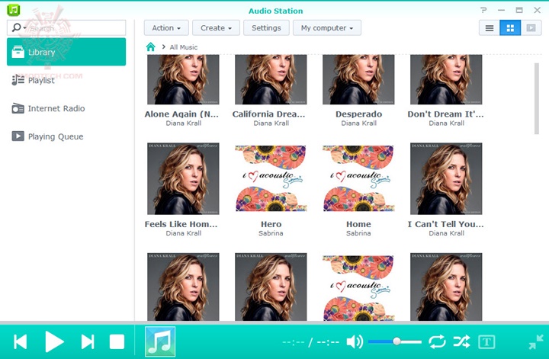Select Library in the sidebar
The height and width of the screenshot is (359, 549).
(x=66, y=52)
